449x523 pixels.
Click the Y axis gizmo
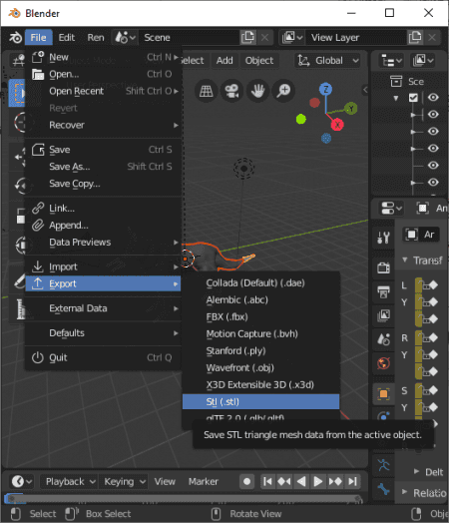(350, 109)
